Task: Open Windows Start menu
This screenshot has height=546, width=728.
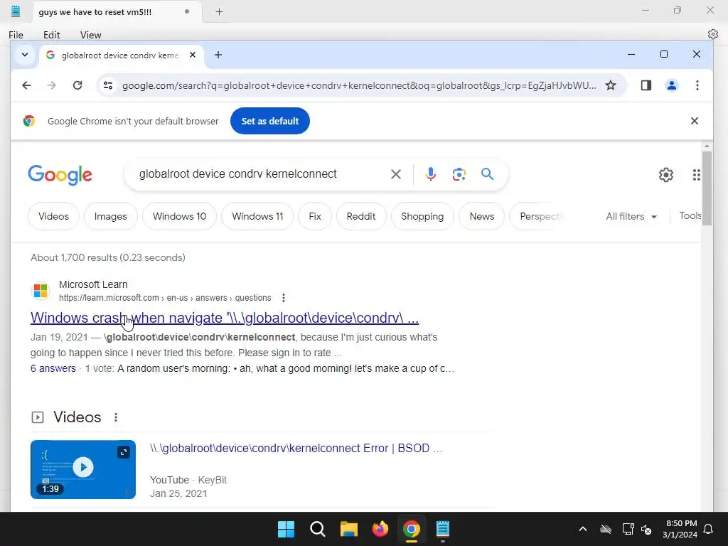Action: (x=286, y=529)
